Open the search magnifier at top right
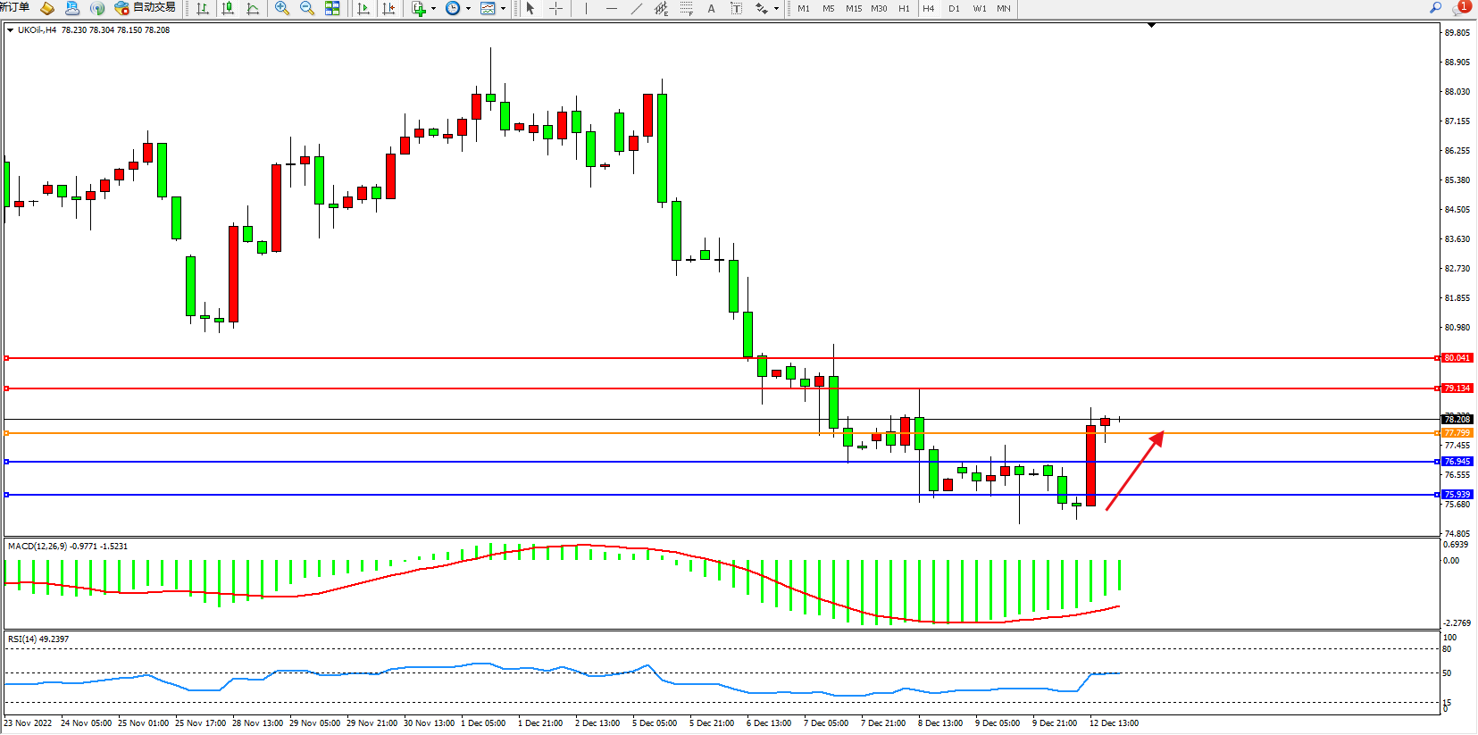Image resolution: width=1478 pixels, height=735 pixels. tap(1436, 8)
